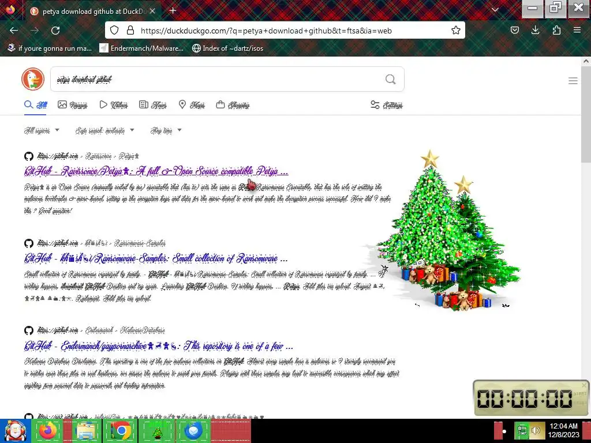Click github.com URL above Ravissonce result
The width and height of the screenshot is (591, 443).
pyautogui.click(x=58, y=156)
